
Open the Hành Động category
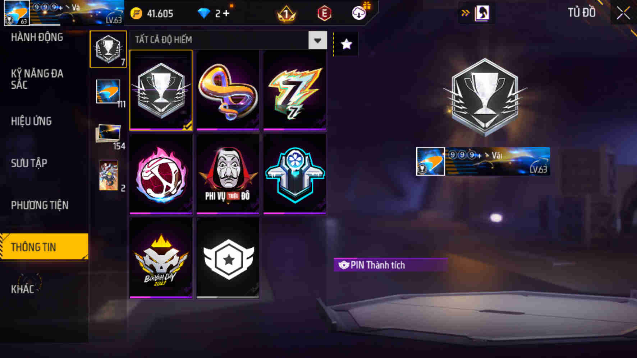[37, 37]
